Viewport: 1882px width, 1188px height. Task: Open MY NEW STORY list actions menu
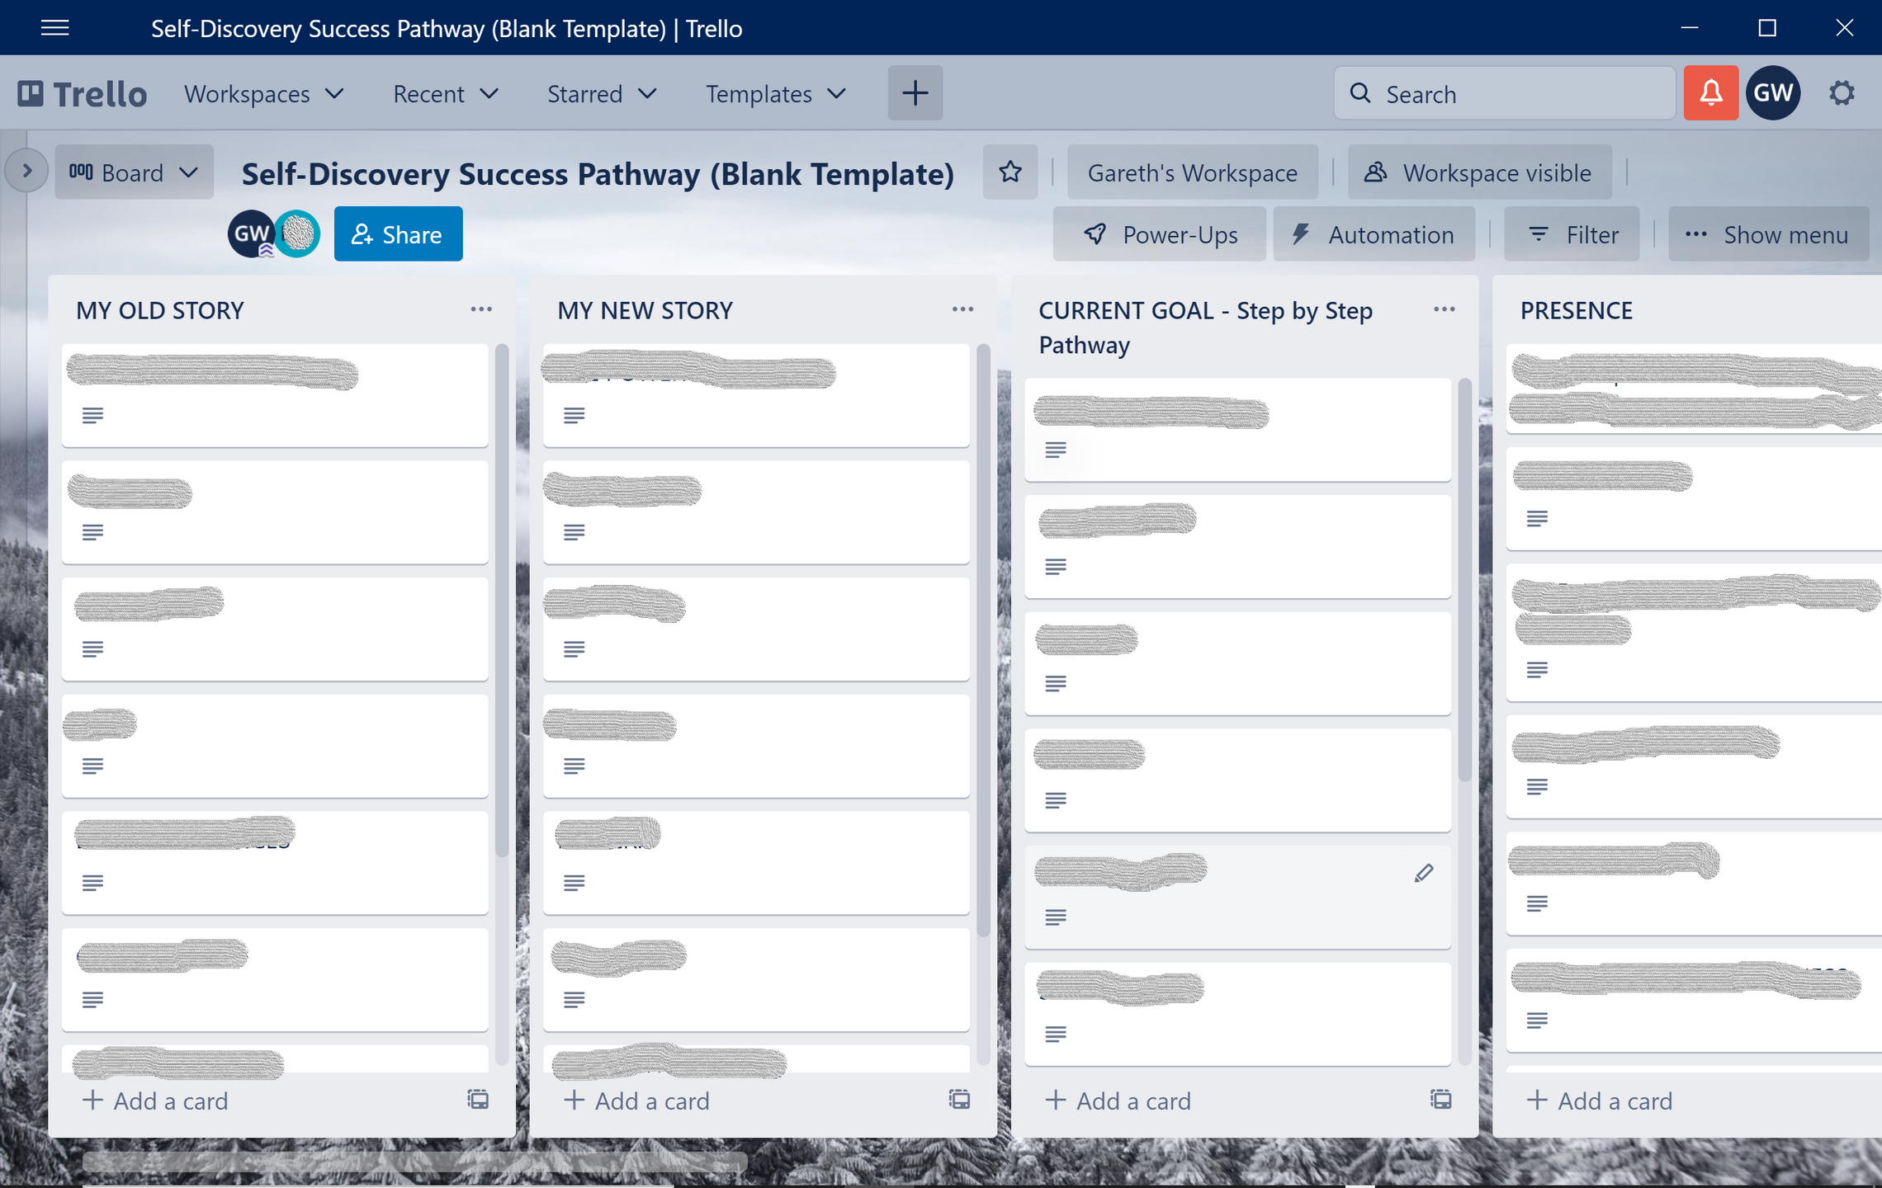[962, 309]
